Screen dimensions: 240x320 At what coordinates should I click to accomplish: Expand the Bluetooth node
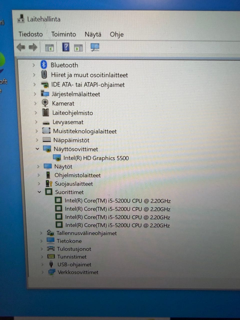tap(34, 65)
